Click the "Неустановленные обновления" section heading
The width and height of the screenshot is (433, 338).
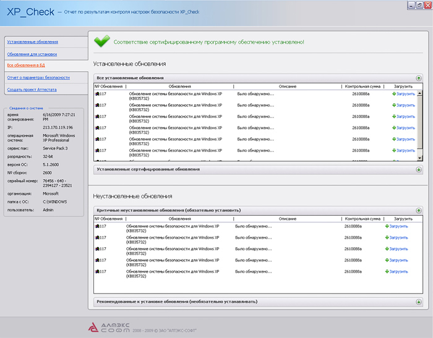point(132,196)
